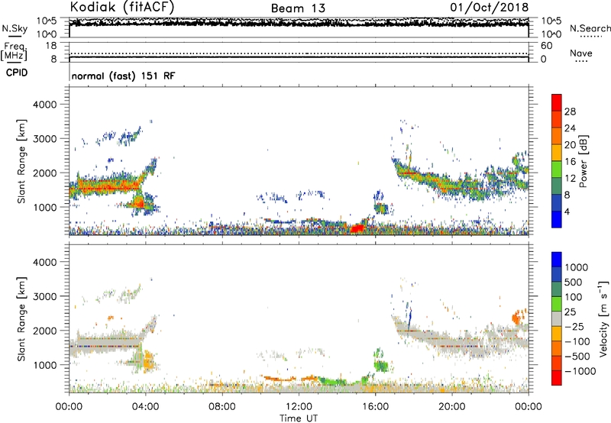Click the power colorbar value 4

click(x=567, y=211)
